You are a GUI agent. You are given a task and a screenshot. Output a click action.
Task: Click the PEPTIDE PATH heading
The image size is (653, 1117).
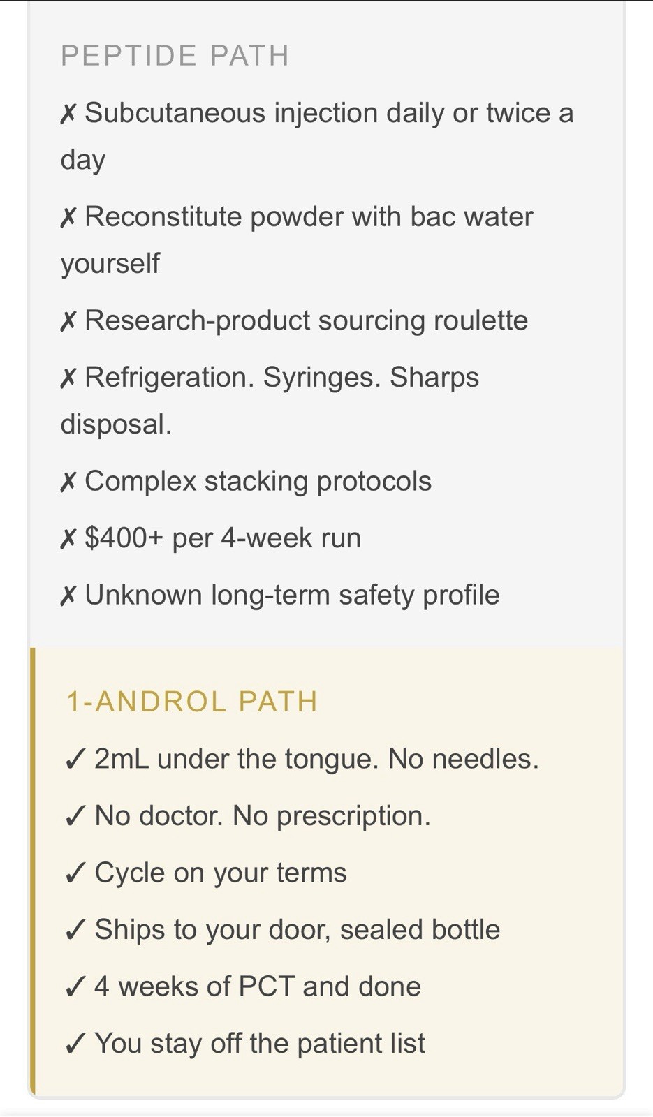[175, 56]
